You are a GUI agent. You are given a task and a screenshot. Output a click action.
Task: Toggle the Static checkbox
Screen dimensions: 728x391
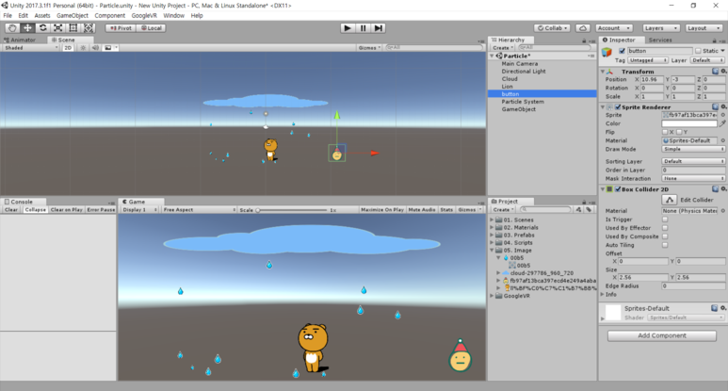(698, 51)
